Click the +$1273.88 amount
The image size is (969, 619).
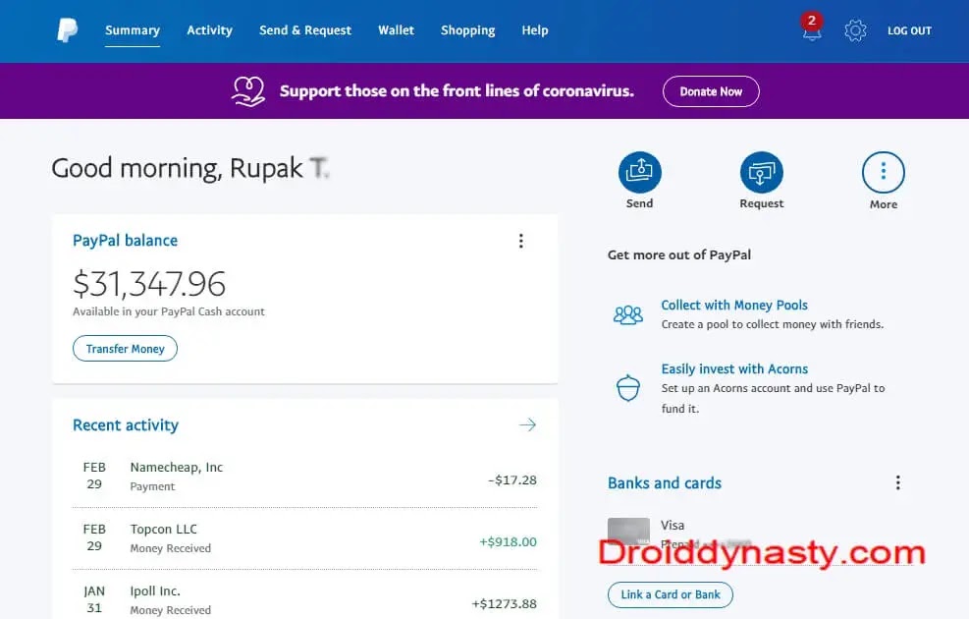pos(505,603)
